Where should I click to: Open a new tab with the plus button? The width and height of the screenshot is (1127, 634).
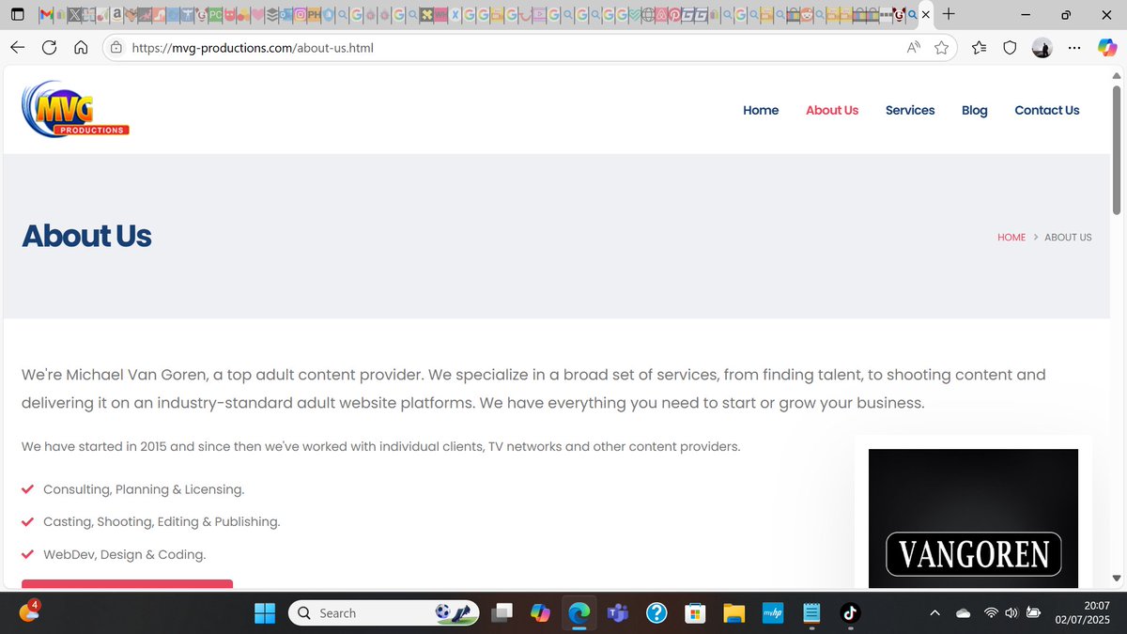click(949, 14)
